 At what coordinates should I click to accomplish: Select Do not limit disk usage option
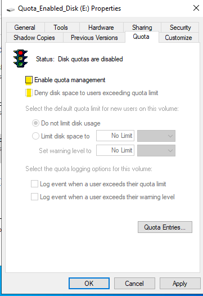pos(35,123)
